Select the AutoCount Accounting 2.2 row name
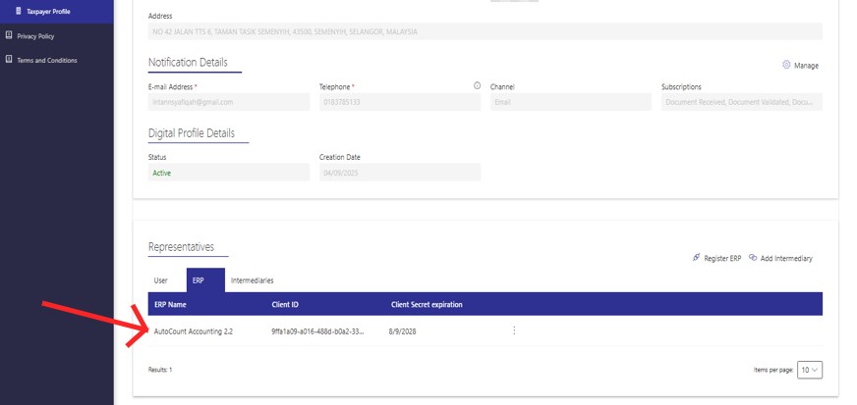The image size is (857, 405). [x=194, y=331]
